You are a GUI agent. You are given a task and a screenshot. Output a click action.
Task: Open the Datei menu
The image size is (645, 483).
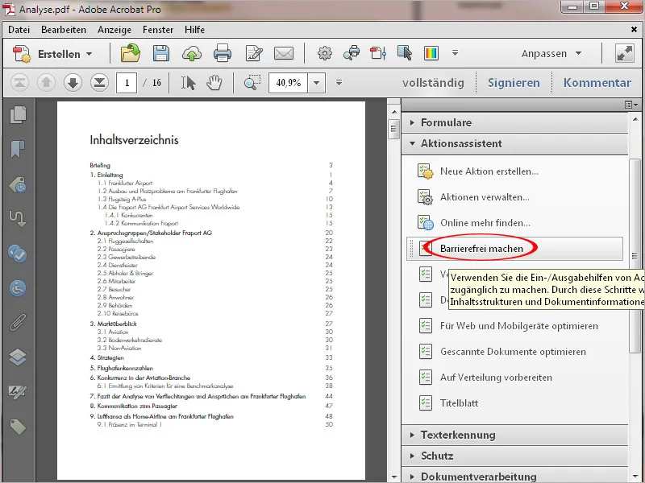coord(19,30)
